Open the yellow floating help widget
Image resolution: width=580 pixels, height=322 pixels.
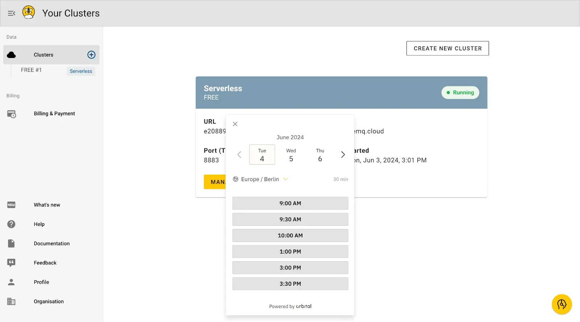(x=562, y=304)
